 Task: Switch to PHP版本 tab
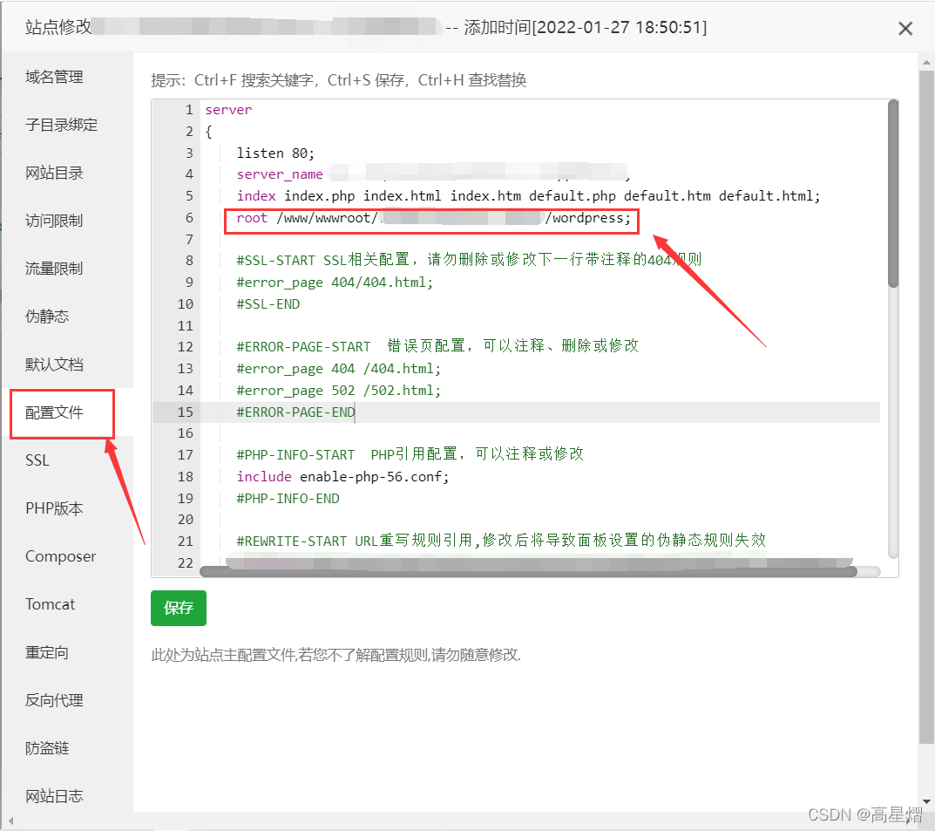(x=54, y=508)
